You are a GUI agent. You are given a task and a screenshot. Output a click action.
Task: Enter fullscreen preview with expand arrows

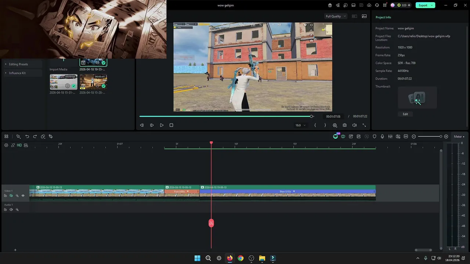(364, 125)
